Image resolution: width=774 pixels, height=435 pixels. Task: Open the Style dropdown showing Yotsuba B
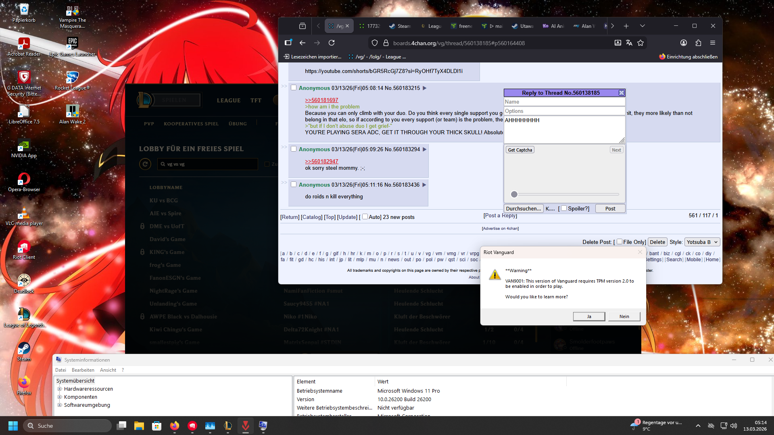(702, 242)
